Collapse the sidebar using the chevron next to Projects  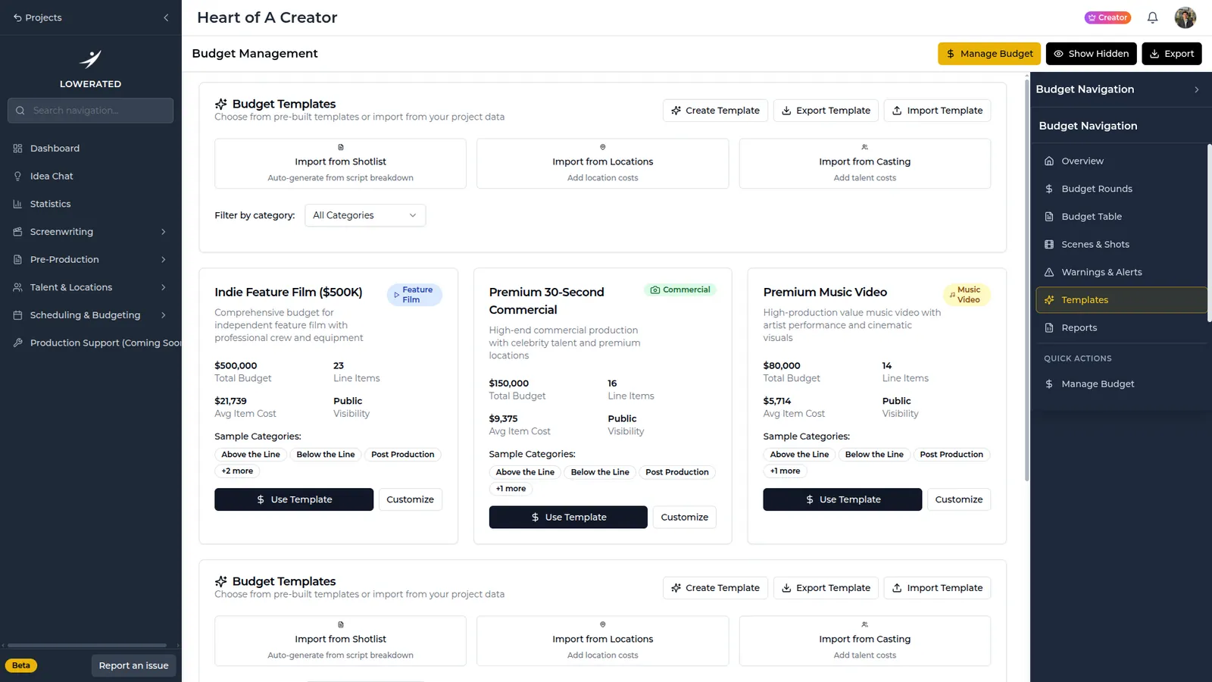[x=166, y=17]
